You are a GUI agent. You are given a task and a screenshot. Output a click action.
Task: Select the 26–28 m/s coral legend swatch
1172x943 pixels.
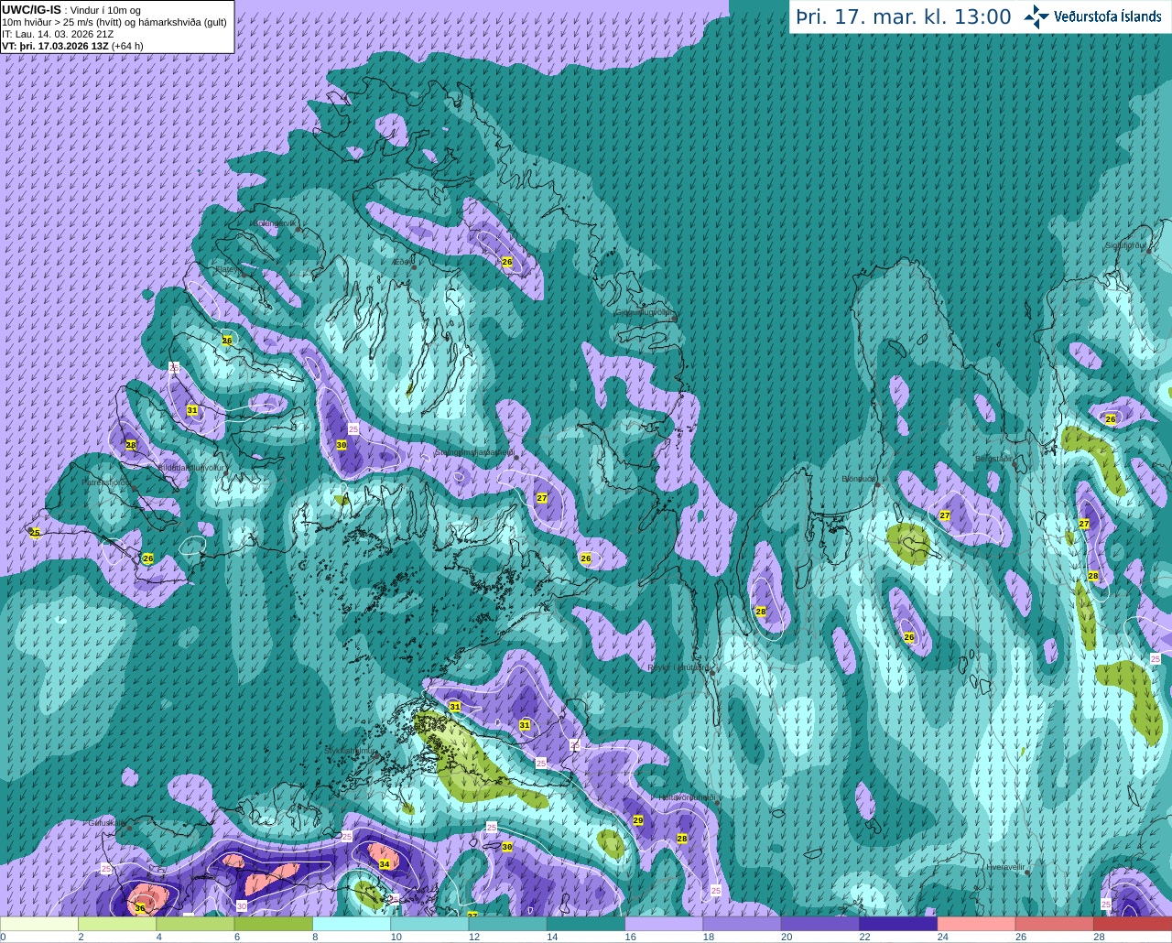pyautogui.click(x=1055, y=924)
